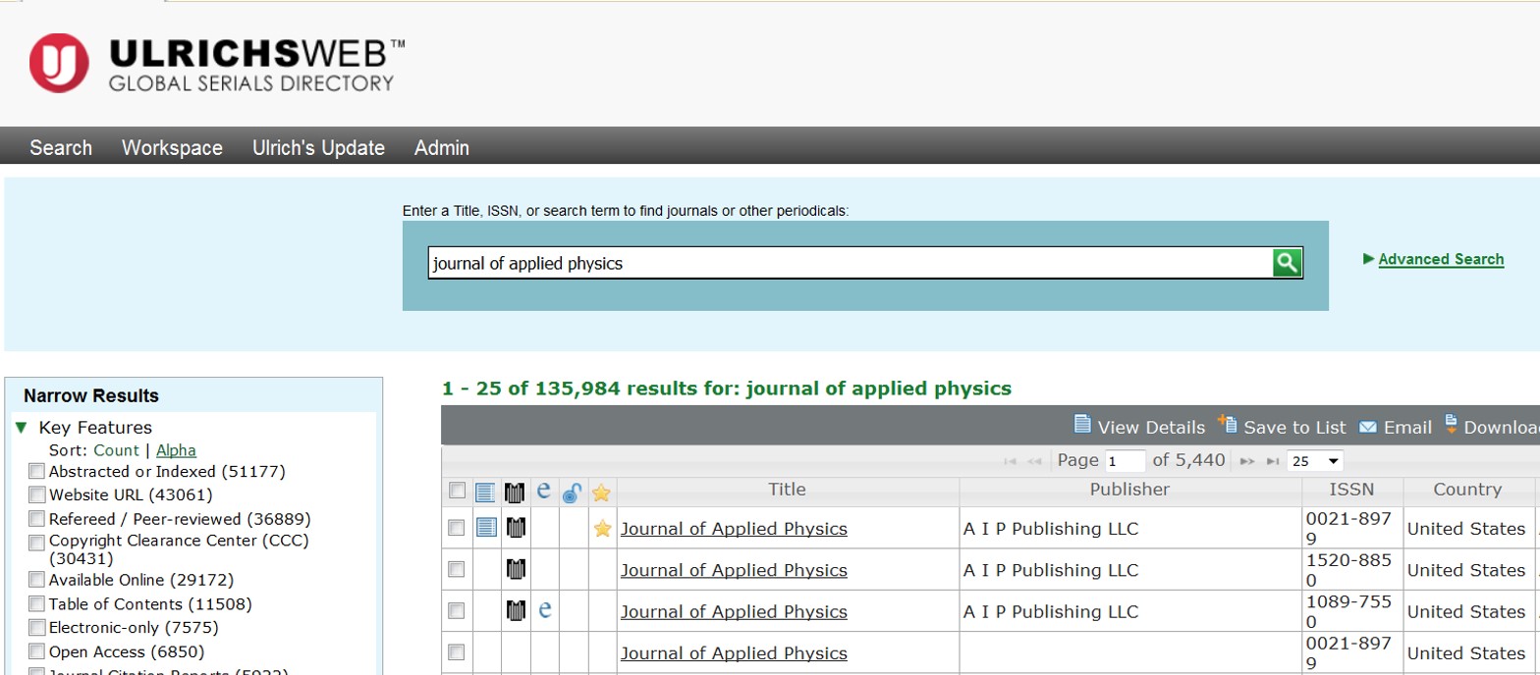Viewport: 1540px width, 675px height.
Task: Click the electronic 'e' column header icon
Action: (544, 491)
